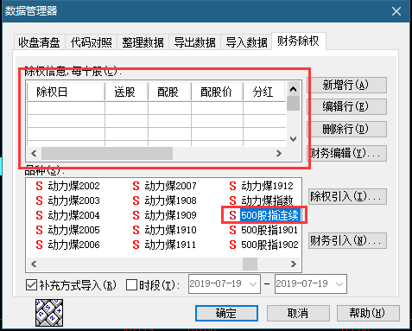Click the table's scroll down arrow
Viewport: 412px width, 331px height.
[293, 139]
